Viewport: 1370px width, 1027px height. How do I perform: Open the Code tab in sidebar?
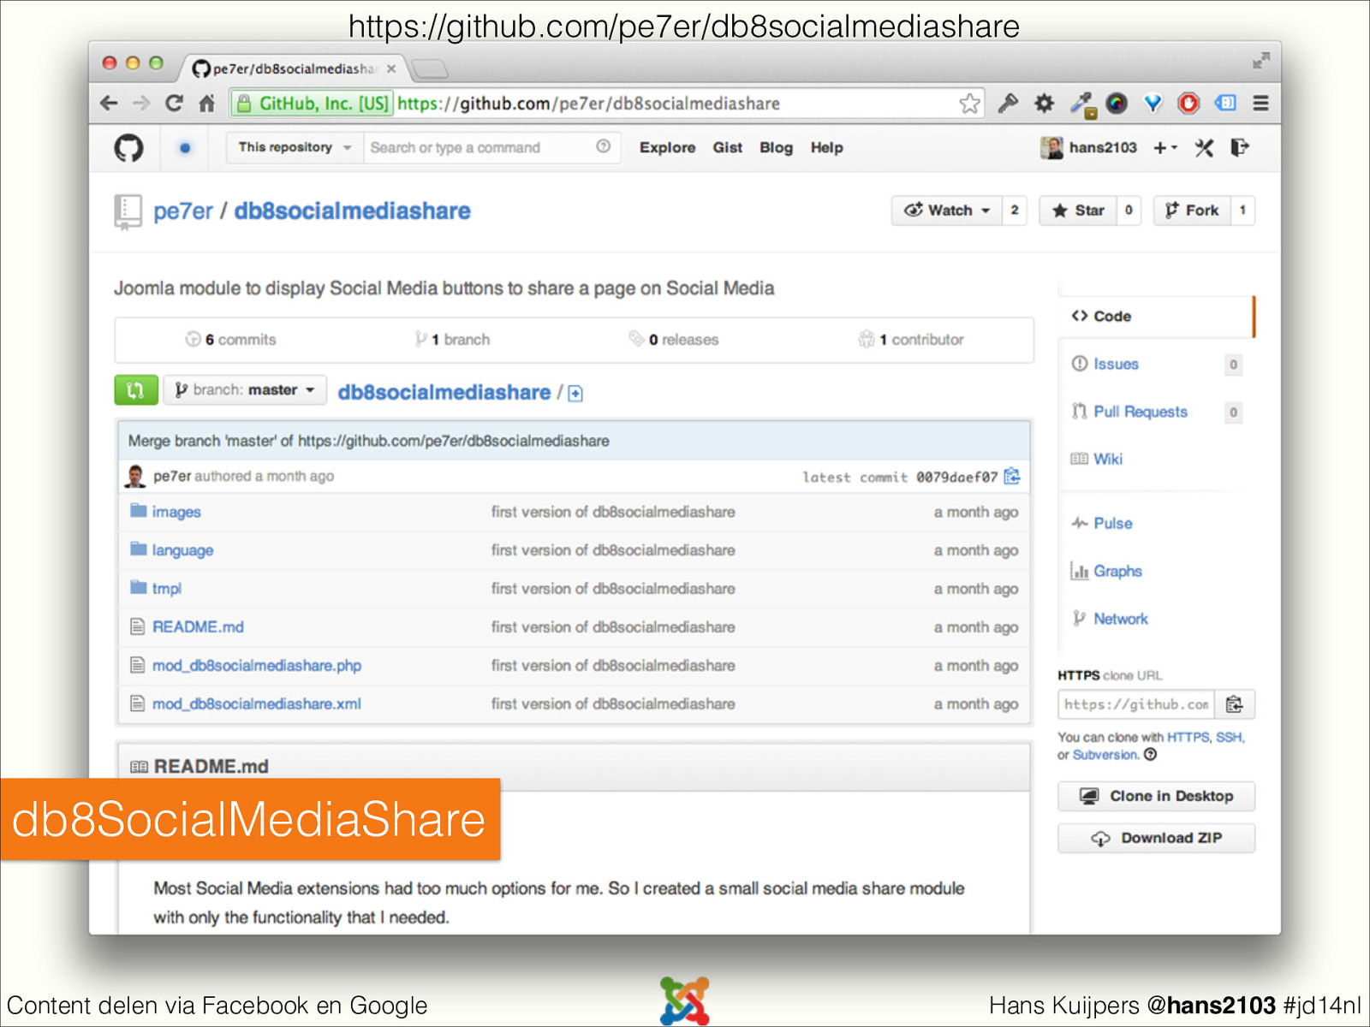pos(1156,317)
